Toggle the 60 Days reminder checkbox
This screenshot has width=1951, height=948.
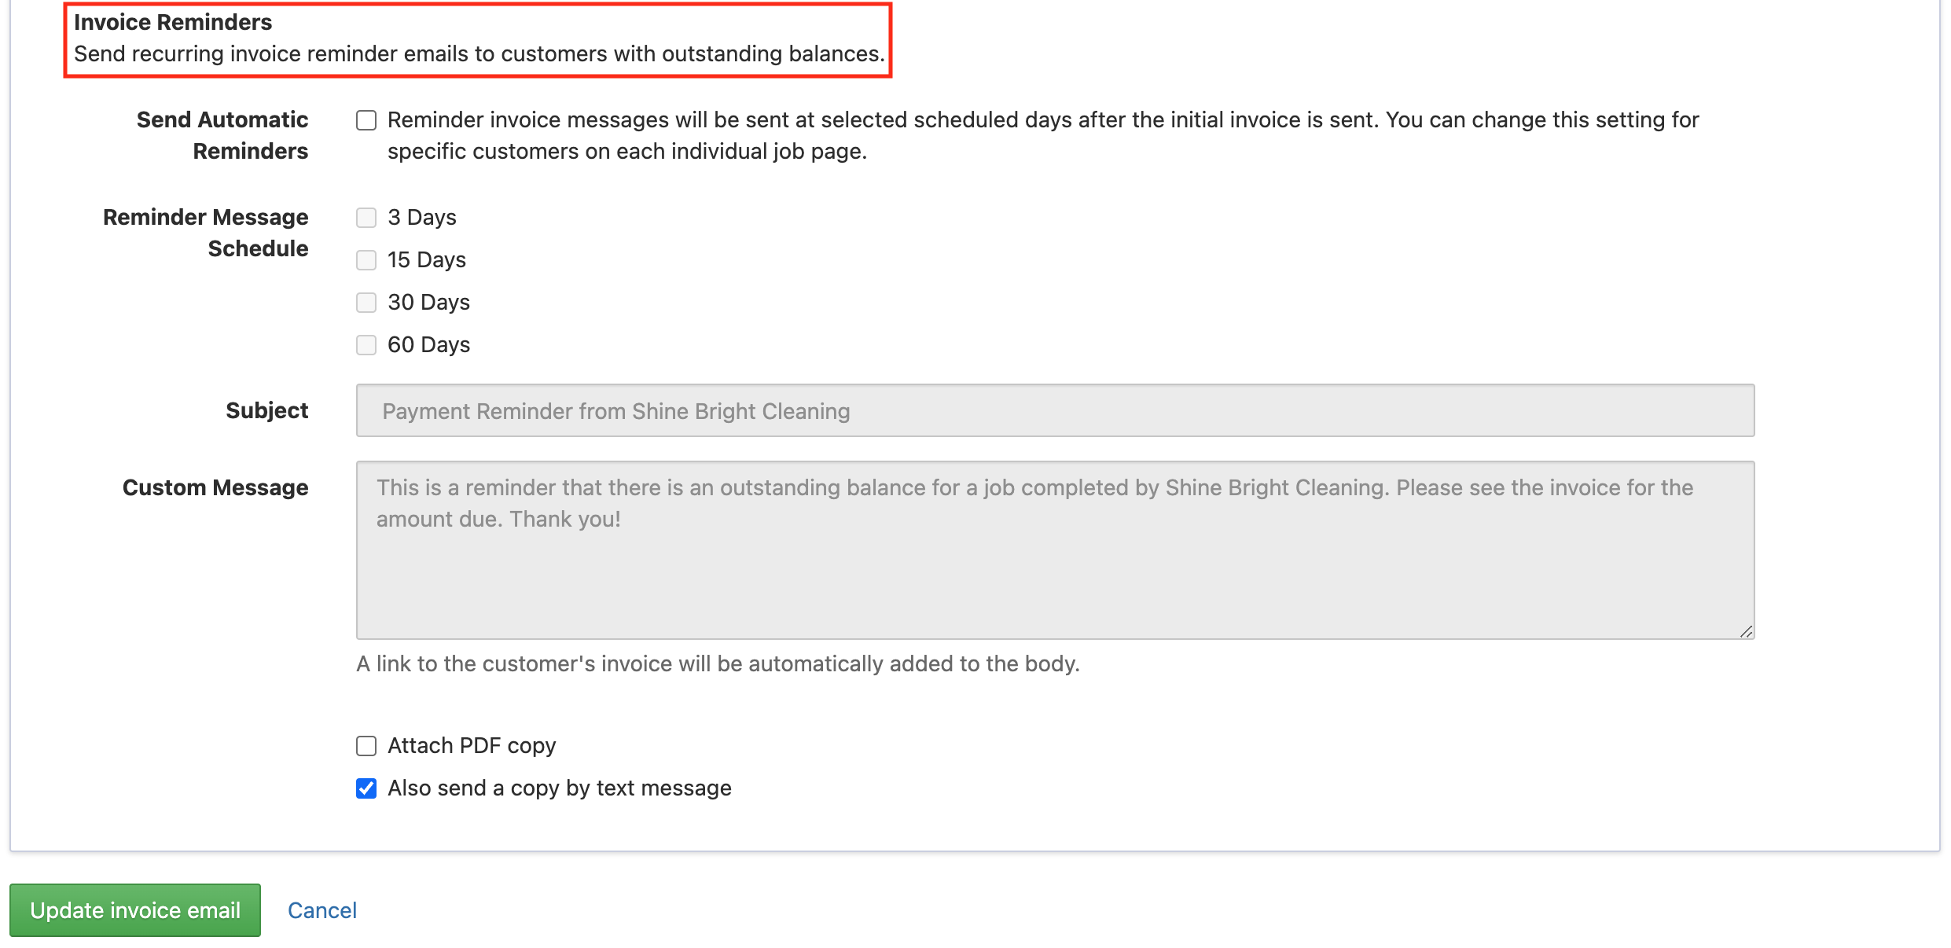pyautogui.click(x=366, y=345)
